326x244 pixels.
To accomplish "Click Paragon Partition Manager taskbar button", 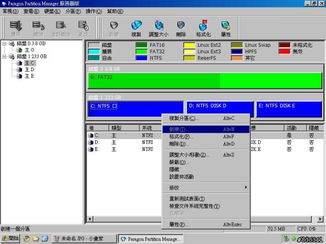I will 151,238.
